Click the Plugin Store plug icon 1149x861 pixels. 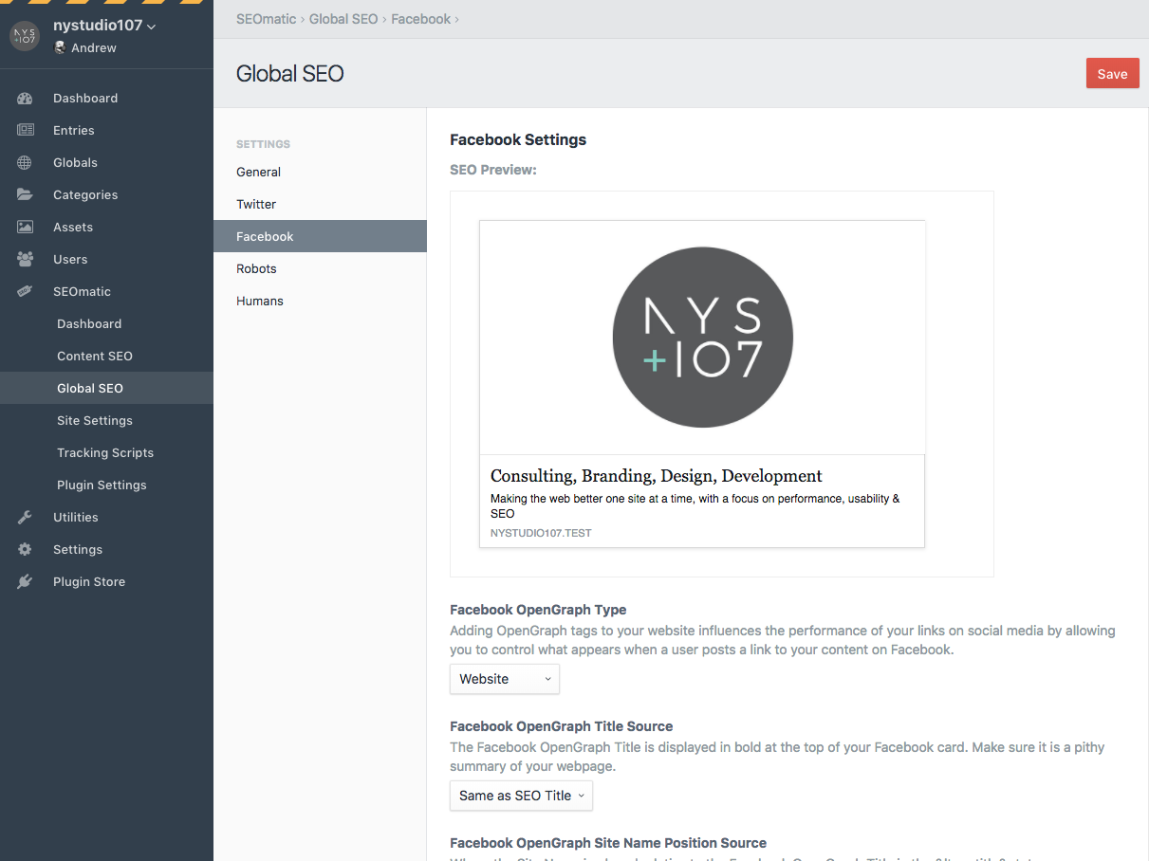pos(25,581)
